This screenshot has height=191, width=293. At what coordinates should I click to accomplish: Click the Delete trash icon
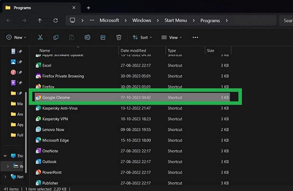(119, 37)
